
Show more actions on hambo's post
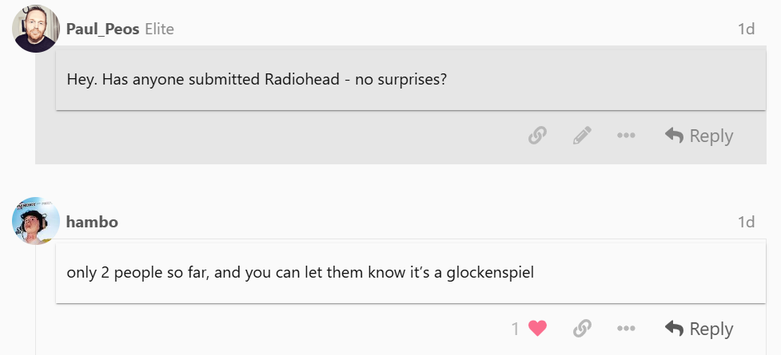pyautogui.click(x=626, y=328)
